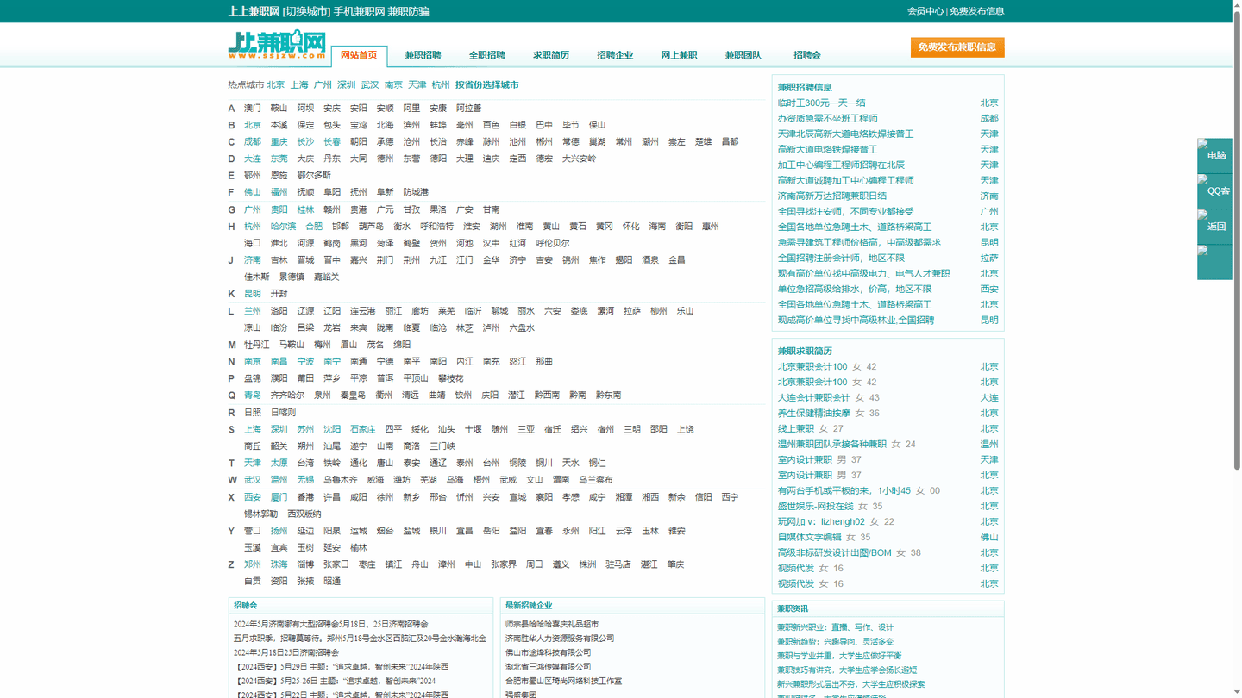
Task: Open company 师宗县哈哈哈喜庆礼品超市
Action: 552,624
